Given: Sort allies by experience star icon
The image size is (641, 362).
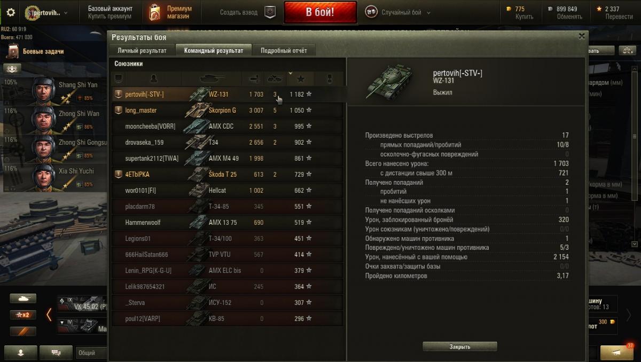Looking at the screenshot, I should 301,79.
